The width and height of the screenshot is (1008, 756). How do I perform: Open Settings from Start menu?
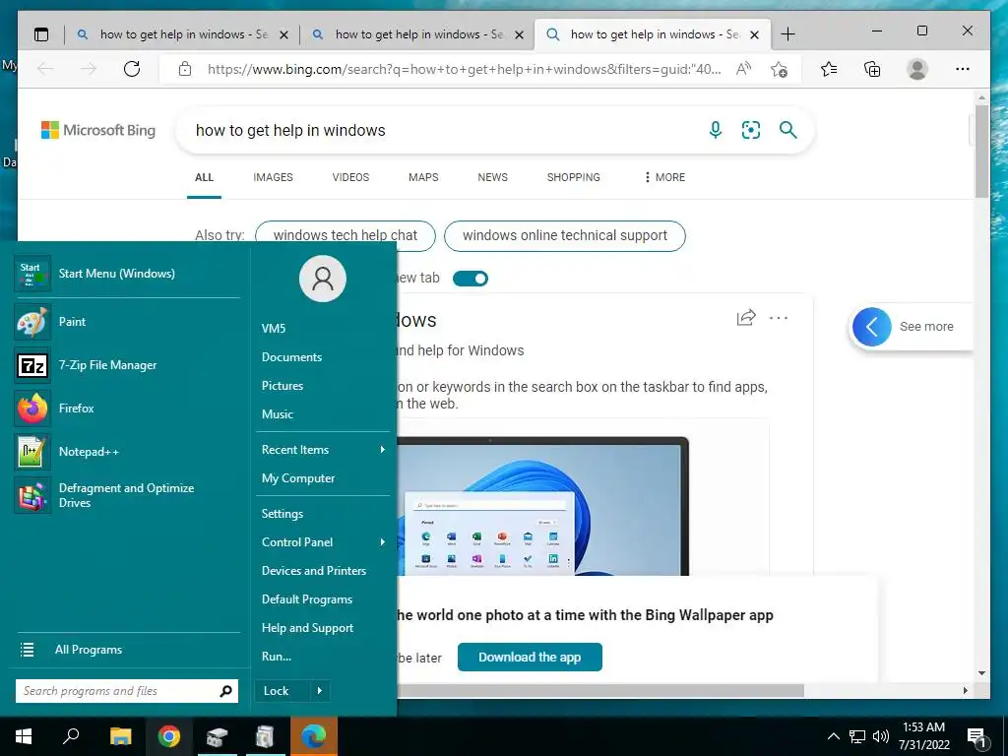pos(283,514)
